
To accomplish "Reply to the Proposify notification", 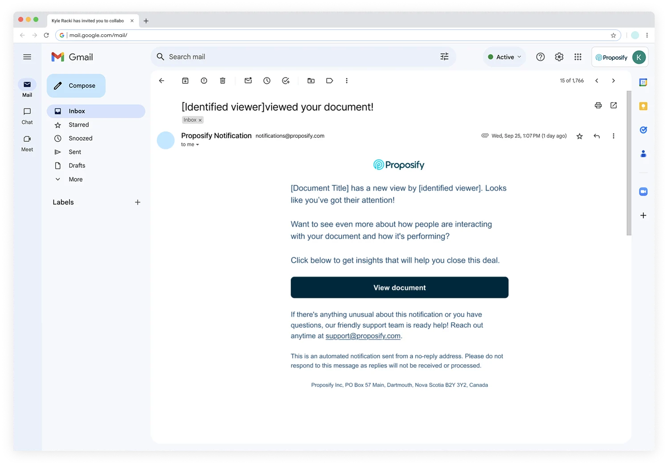I will 597,136.
